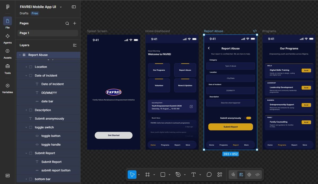Open Frame tool options dropdown arrow
Screen dimensions: 318x184
pyautogui.click(x=154, y=175)
